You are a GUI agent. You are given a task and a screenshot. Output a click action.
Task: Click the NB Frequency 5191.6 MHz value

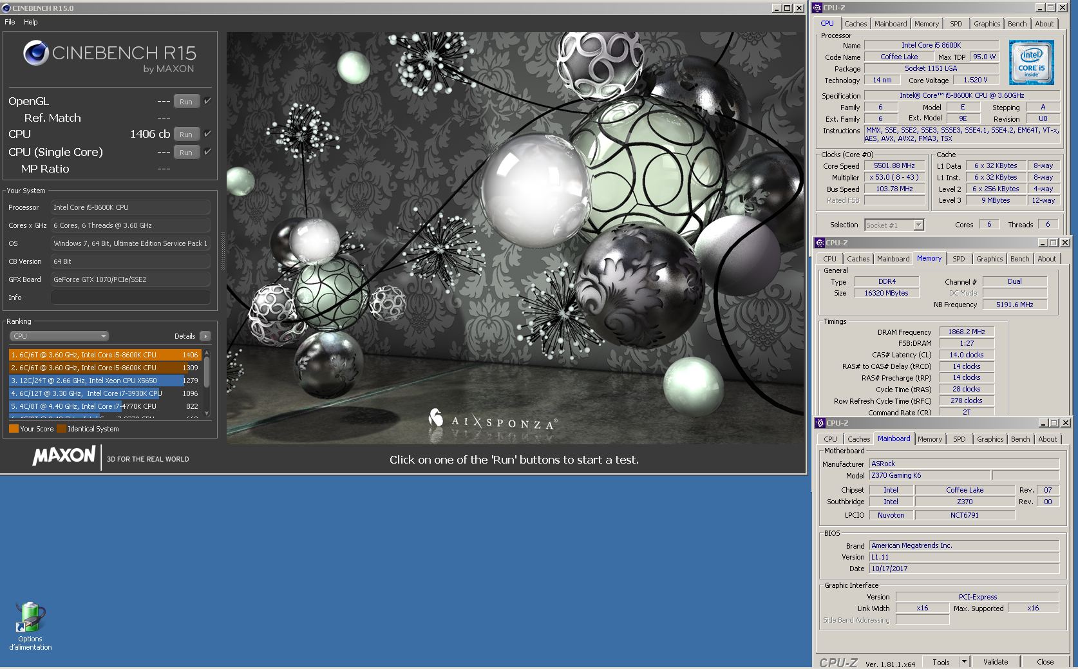(x=1014, y=305)
